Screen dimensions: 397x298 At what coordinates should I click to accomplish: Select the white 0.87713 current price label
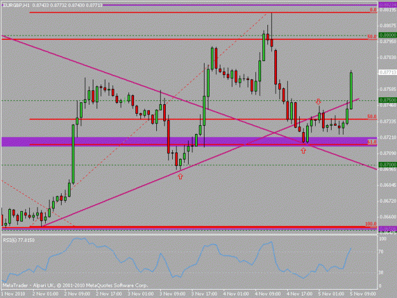tap(387, 72)
